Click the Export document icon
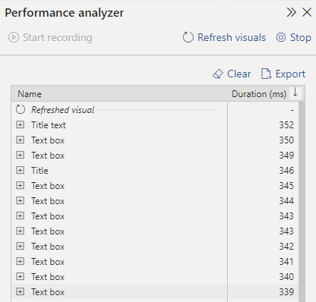 coord(266,74)
